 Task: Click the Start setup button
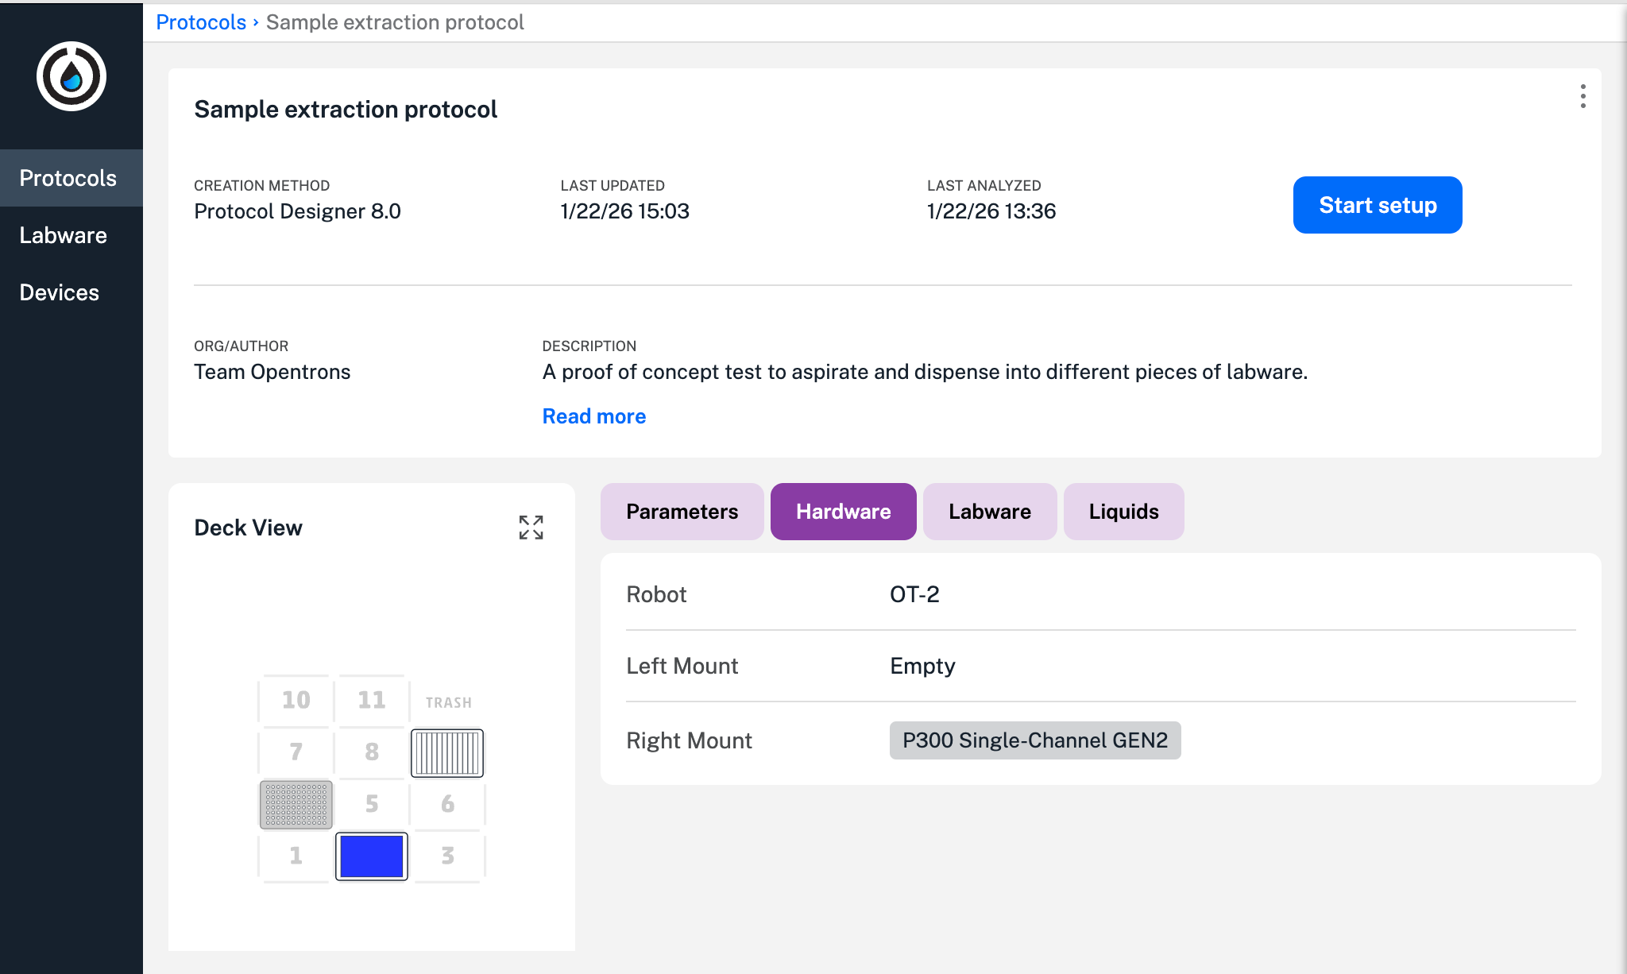(1378, 205)
